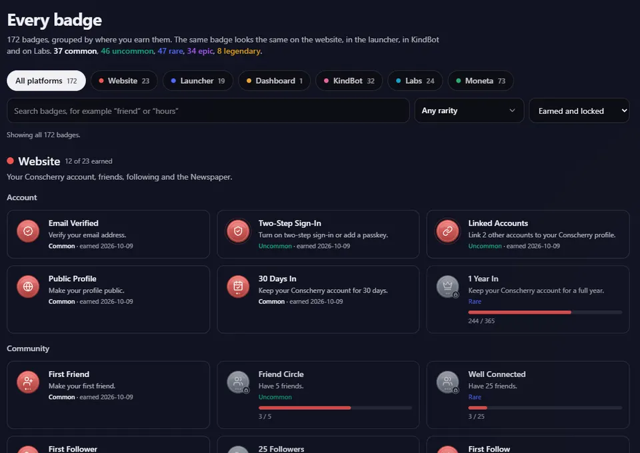
Task: Click the '8 legendary' orange count text
Action: (239, 51)
